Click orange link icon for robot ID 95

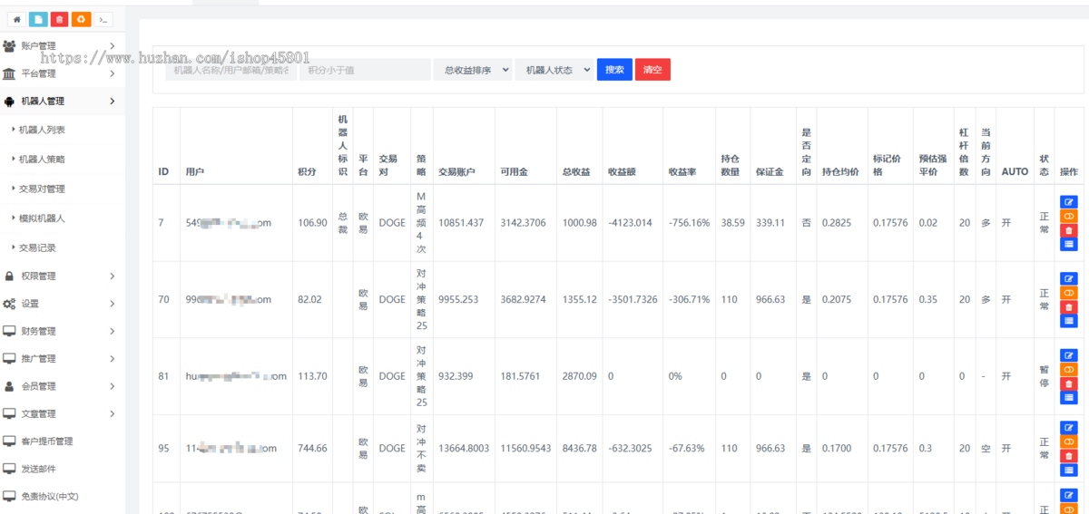coord(1068,441)
